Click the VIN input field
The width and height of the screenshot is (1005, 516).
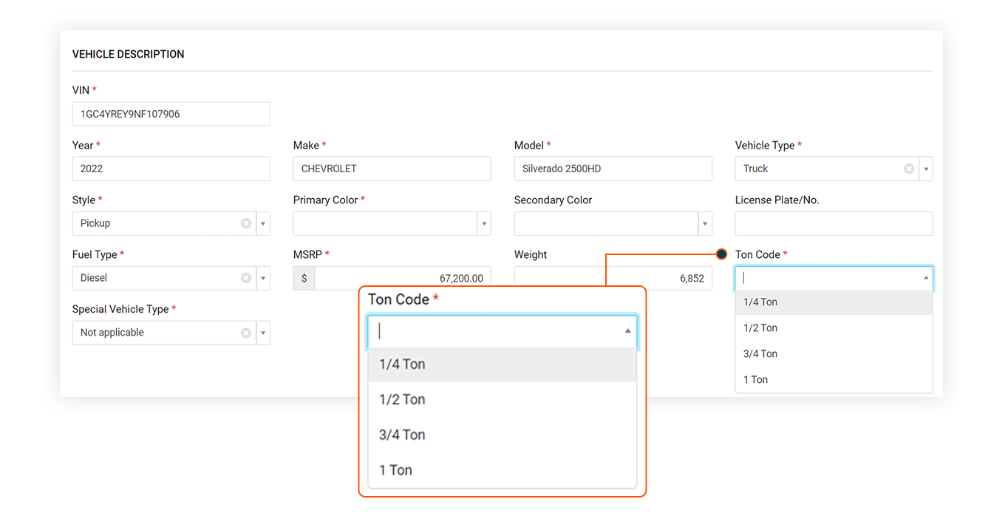pos(171,114)
